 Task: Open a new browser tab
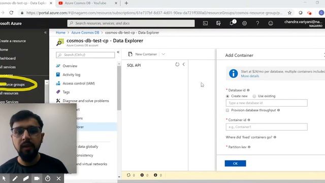pos(126,3)
